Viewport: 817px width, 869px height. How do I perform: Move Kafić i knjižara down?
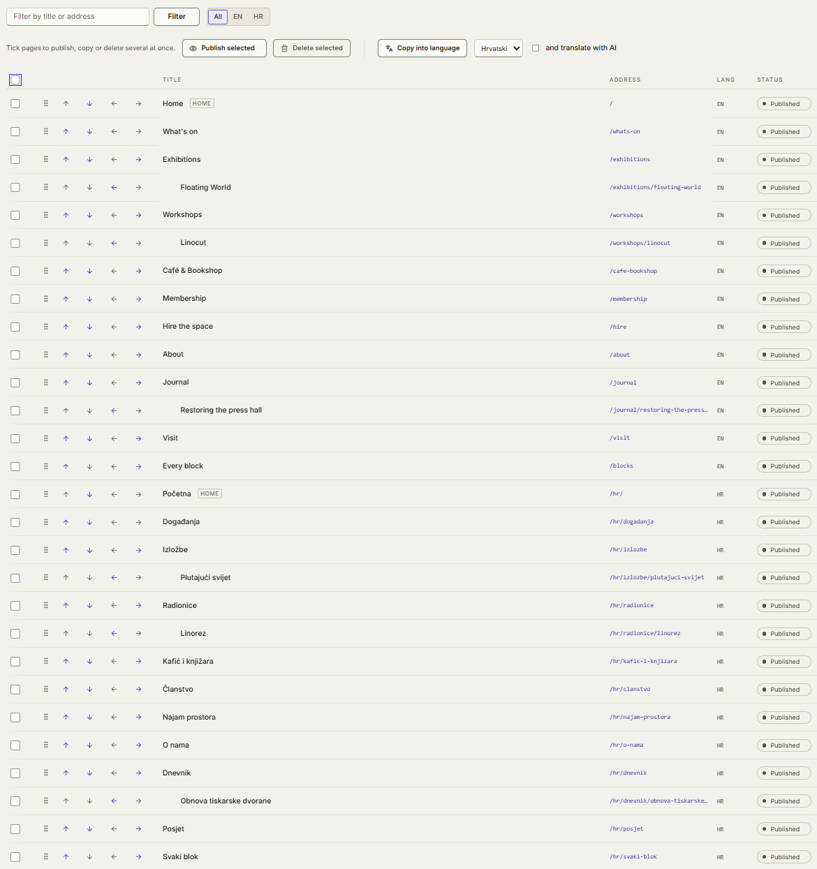89,662
